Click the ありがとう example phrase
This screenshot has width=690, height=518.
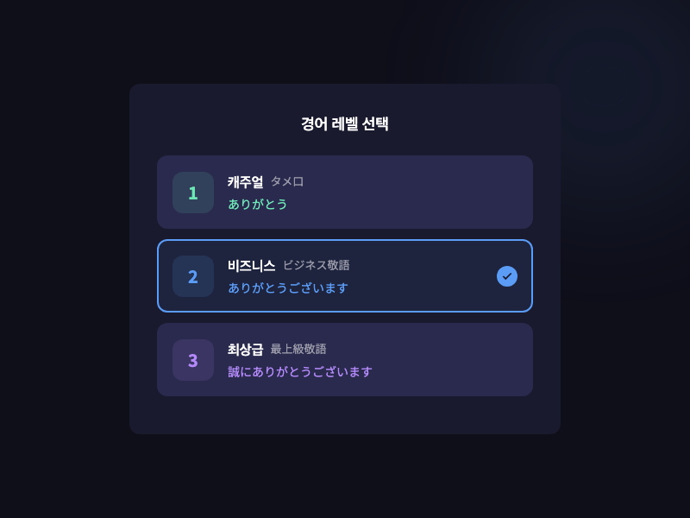(x=257, y=205)
